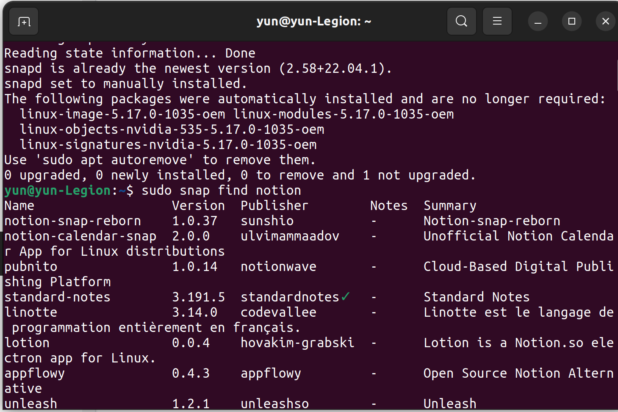Image resolution: width=618 pixels, height=412 pixels.
Task: Click the green verified checkmark after standardnotes
Action: [x=345, y=297]
